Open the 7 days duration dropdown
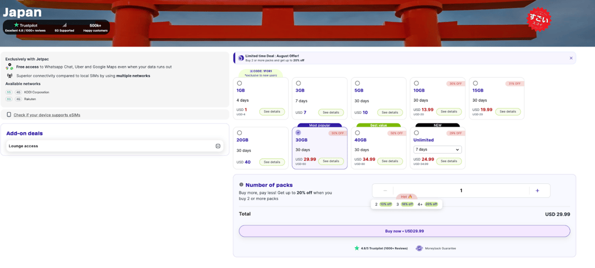The width and height of the screenshot is (595, 268). coord(438,150)
